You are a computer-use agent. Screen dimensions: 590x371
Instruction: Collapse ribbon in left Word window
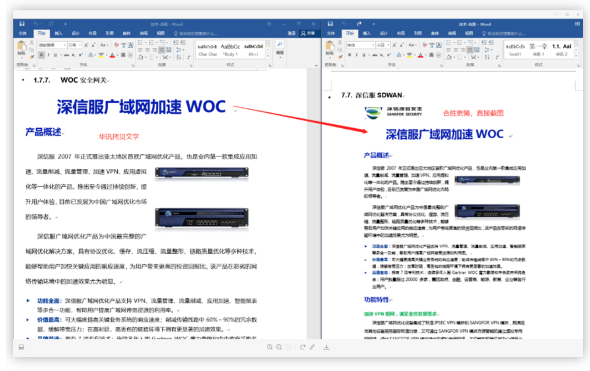tap(315, 65)
